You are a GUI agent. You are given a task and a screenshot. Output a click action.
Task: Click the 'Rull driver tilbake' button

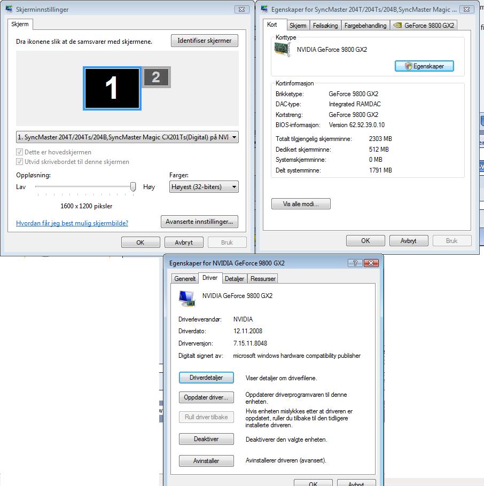[x=206, y=417]
